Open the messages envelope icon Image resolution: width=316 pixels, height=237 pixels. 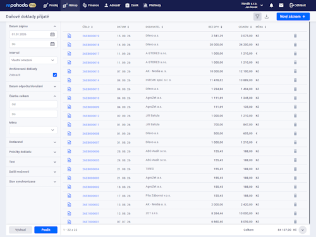click(281, 5)
